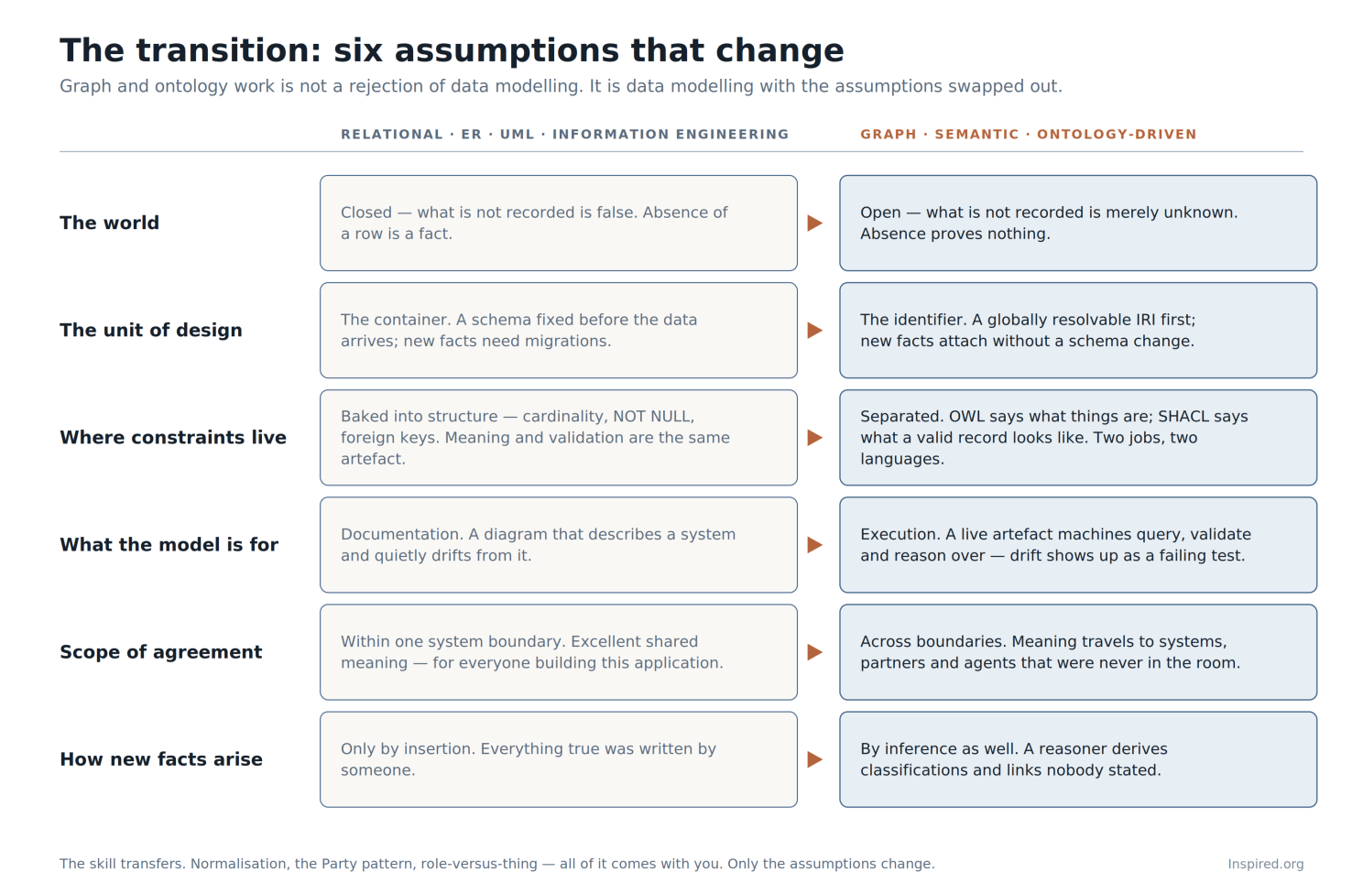Select the Across boundaries box
This screenshot has width=1363, height=894.
point(1078,652)
